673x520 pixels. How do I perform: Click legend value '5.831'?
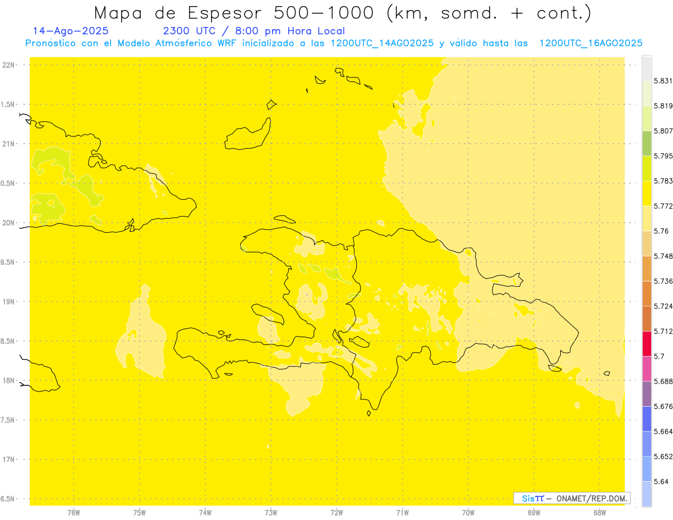point(663,81)
